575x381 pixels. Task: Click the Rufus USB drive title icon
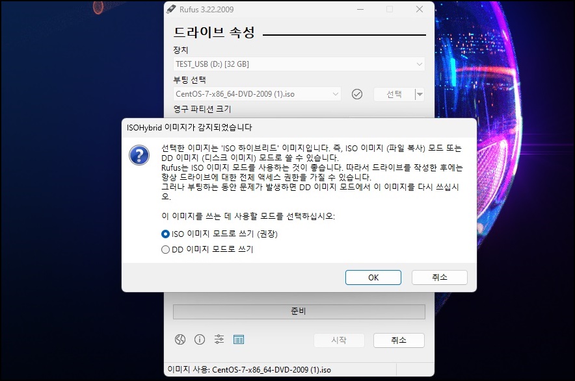point(171,9)
